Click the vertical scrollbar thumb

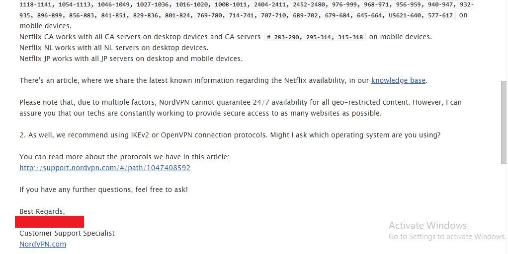click(x=504, y=122)
